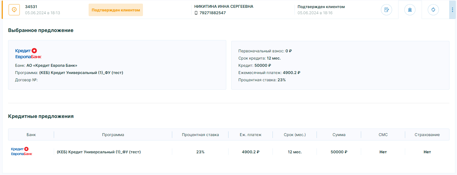Click the Процентная ставка: 23% line in details

[x=262, y=80]
